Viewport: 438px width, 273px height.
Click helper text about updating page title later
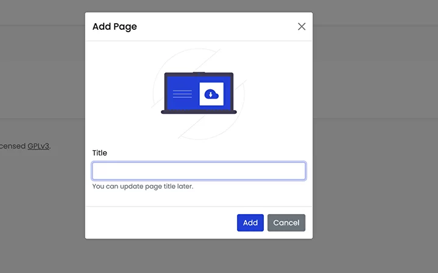[x=143, y=186]
